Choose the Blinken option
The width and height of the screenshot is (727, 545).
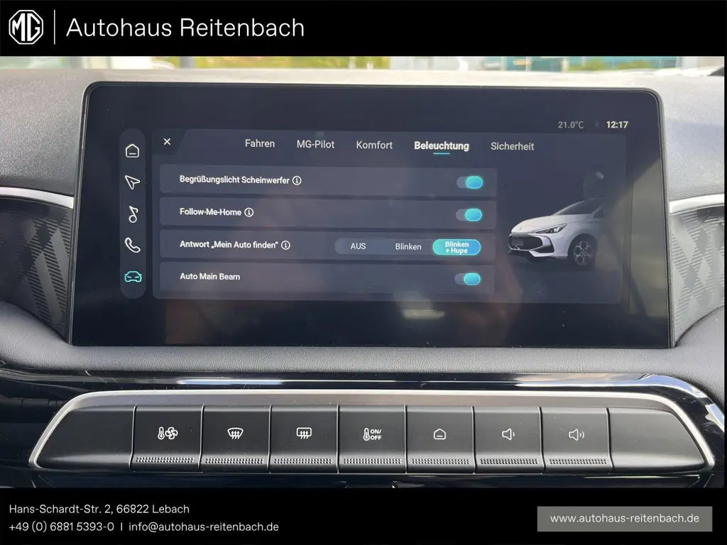[408, 247]
